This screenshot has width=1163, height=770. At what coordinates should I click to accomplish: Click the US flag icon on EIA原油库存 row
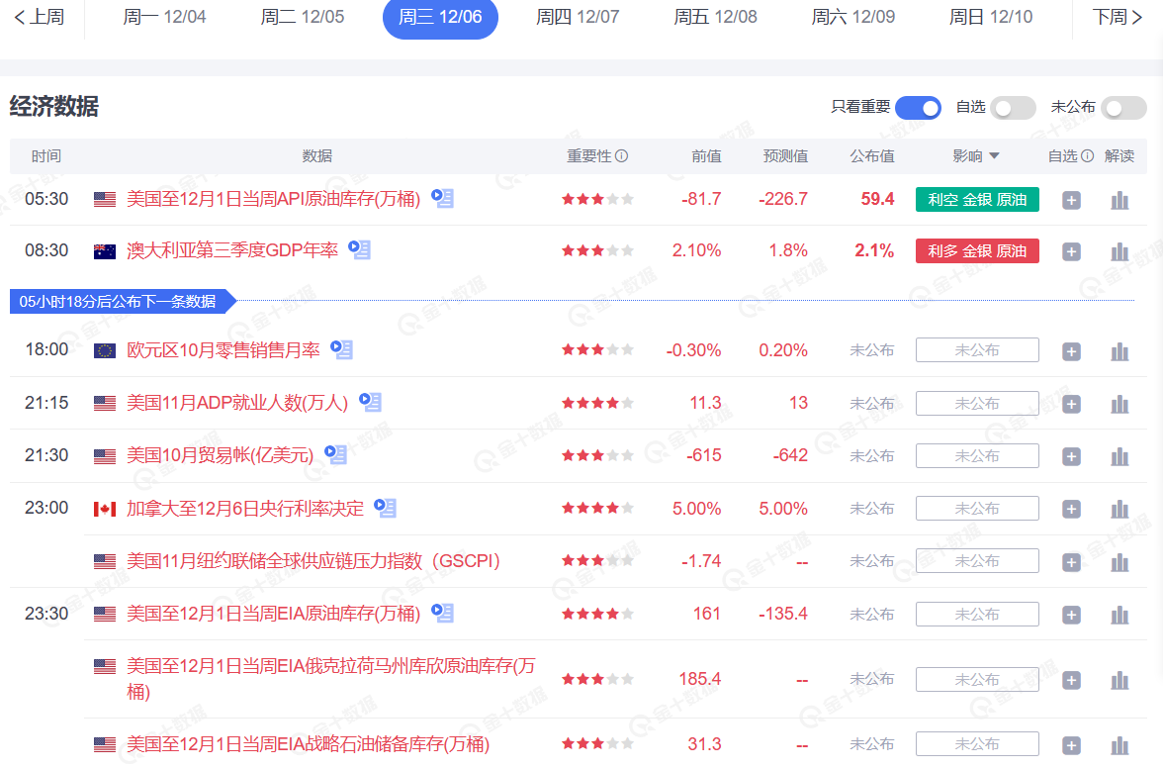coord(104,613)
